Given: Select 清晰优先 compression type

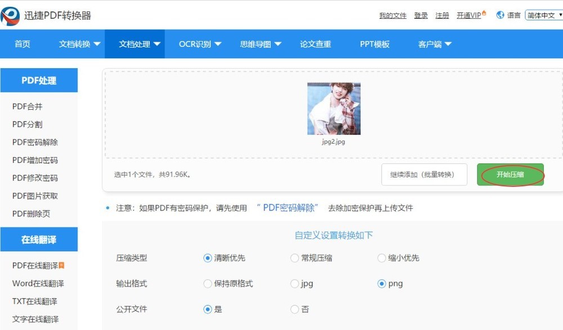Looking at the screenshot, I should click(208, 258).
